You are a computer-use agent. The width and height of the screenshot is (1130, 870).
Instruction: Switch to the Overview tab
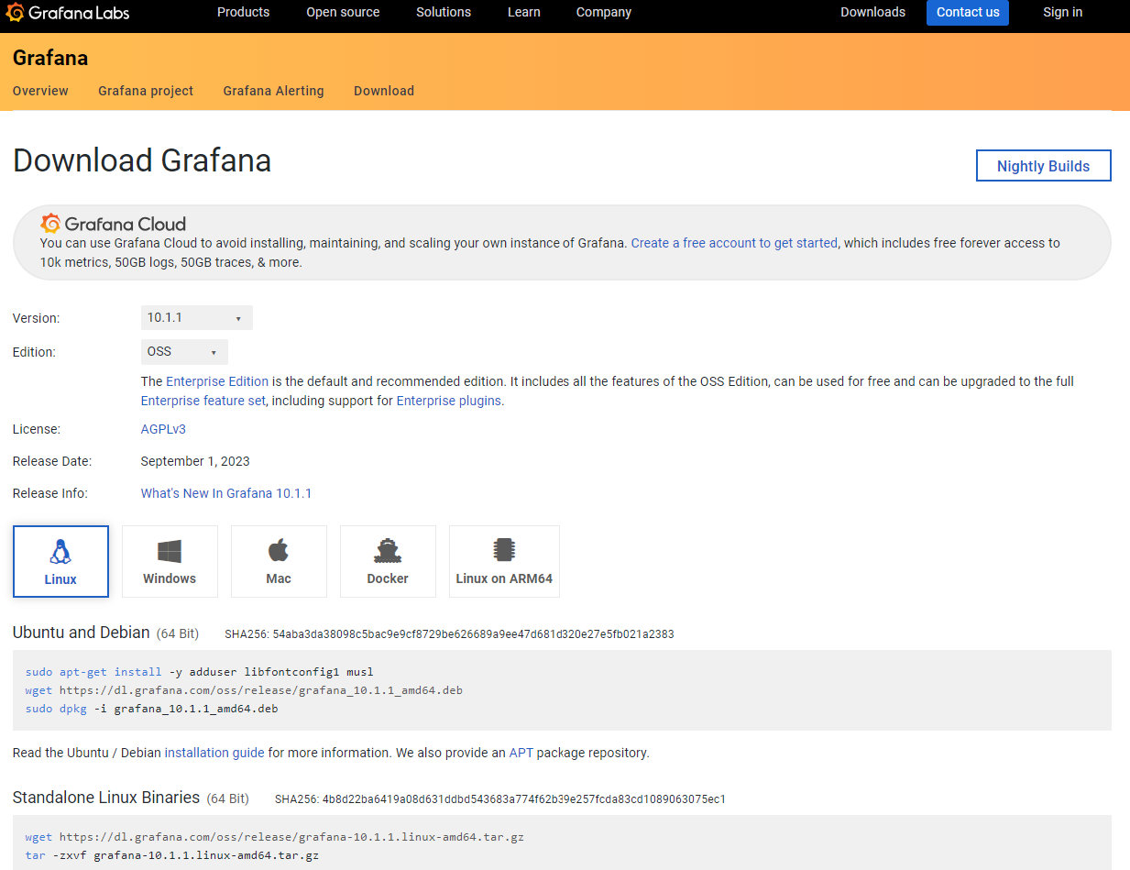click(40, 91)
